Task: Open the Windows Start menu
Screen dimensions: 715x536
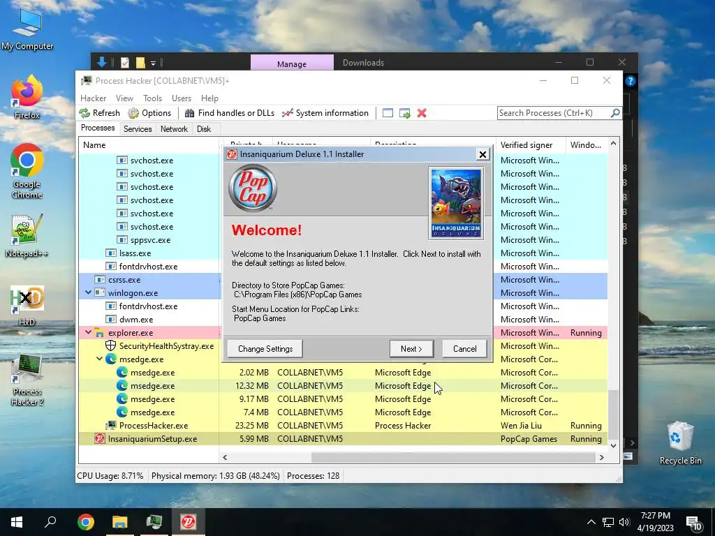Action: pos(17,522)
